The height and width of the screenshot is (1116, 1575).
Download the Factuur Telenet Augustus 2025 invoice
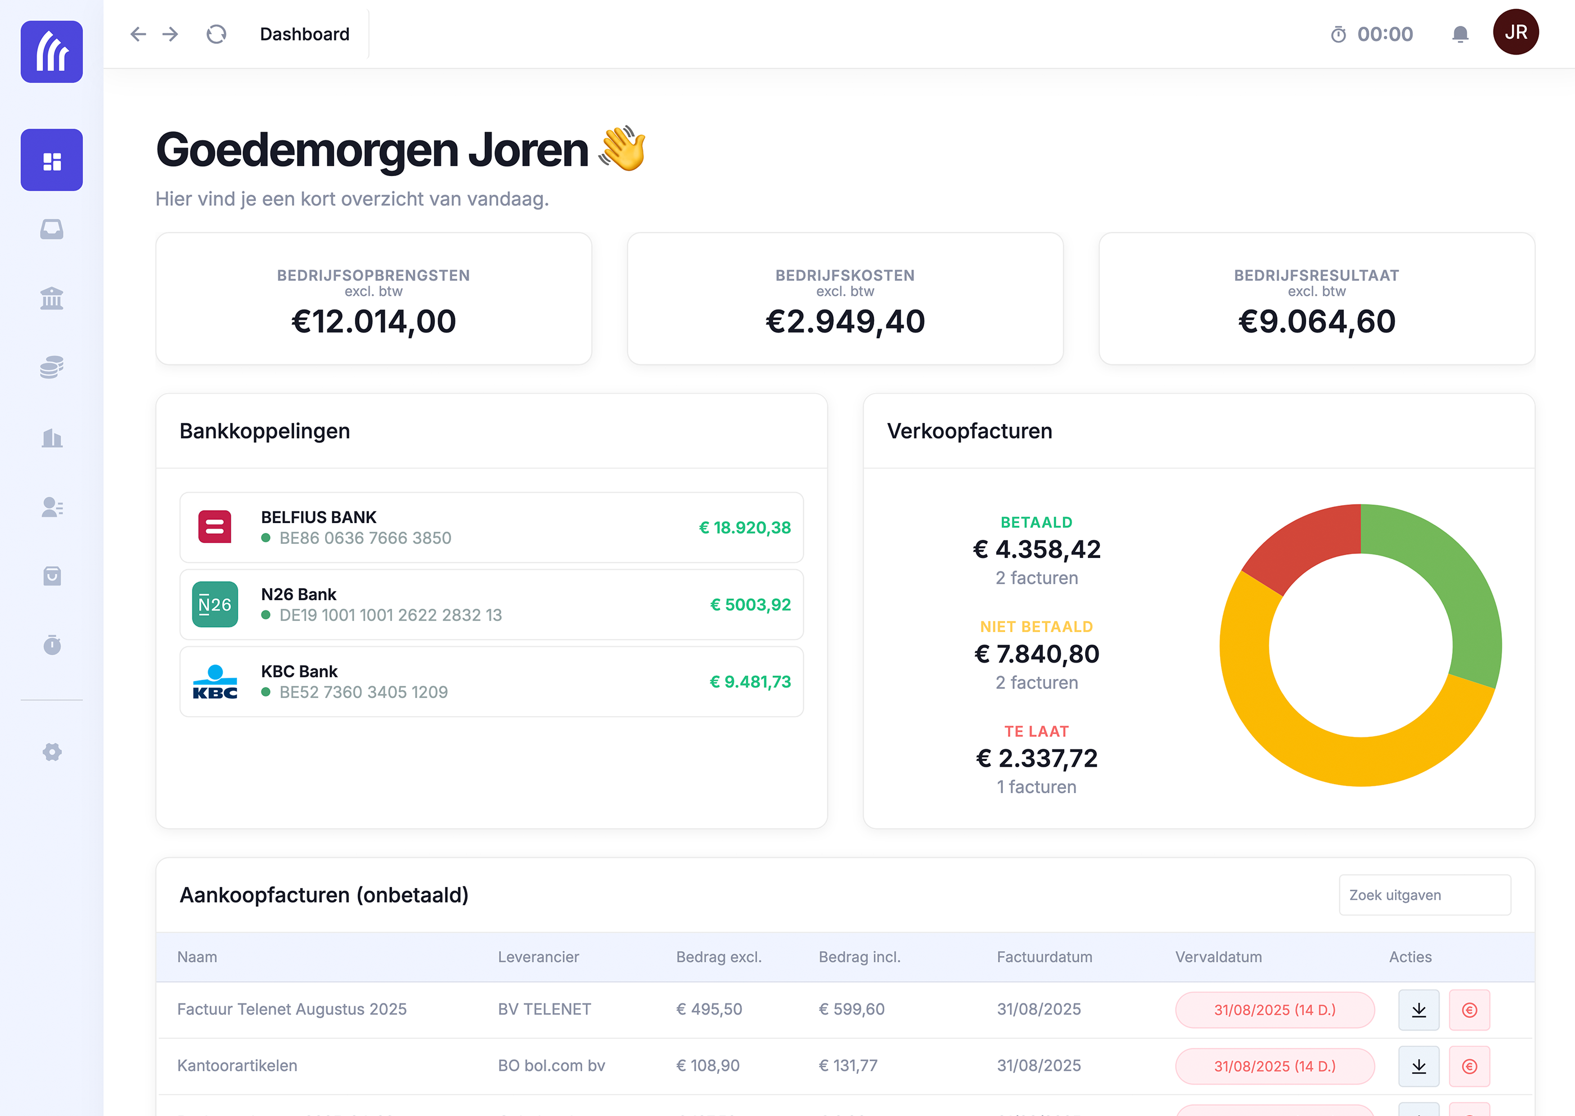click(x=1417, y=1010)
